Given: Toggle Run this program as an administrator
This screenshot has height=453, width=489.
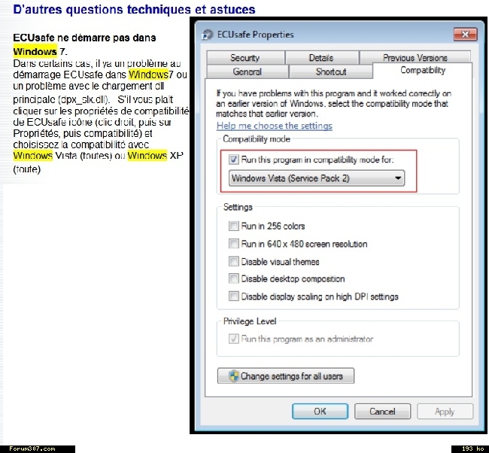Looking at the screenshot, I should 233,339.
